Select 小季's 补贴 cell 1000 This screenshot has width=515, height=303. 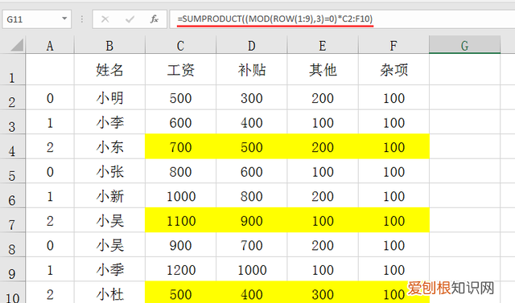pos(252,269)
